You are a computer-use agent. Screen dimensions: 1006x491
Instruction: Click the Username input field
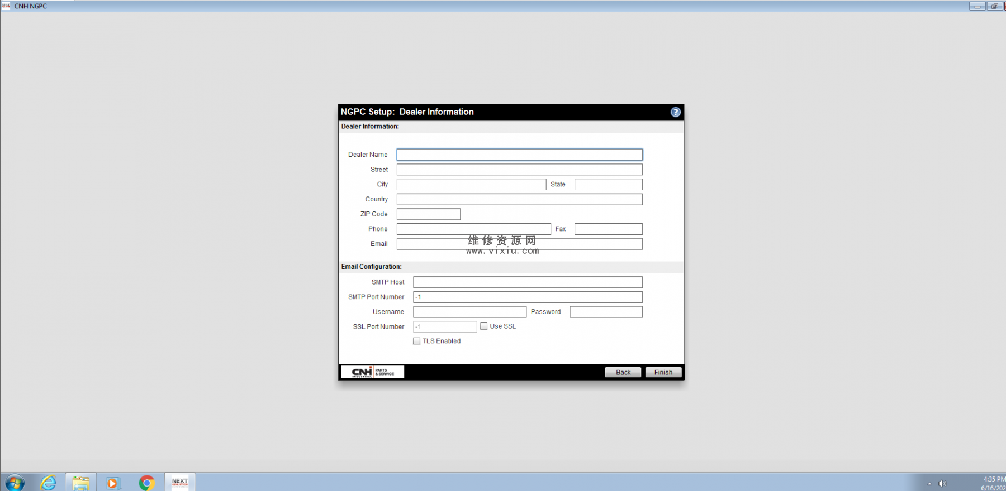(470, 312)
